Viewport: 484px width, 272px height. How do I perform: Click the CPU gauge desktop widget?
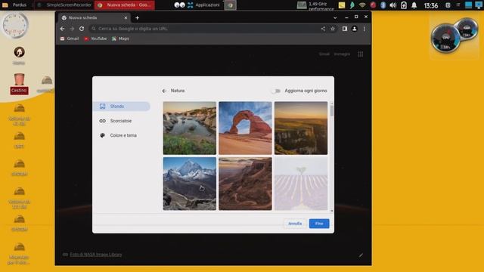[x=445, y=39]
